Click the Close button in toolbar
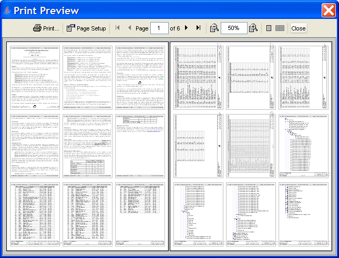The width and height of the screenshot is (339, 258). (299, 28)
